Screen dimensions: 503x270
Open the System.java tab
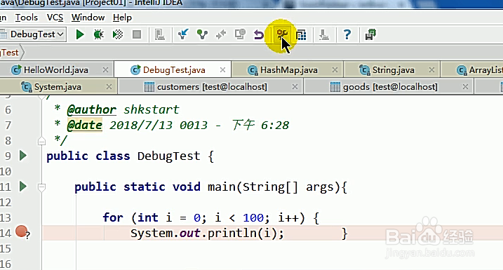(x=58, y=87)
